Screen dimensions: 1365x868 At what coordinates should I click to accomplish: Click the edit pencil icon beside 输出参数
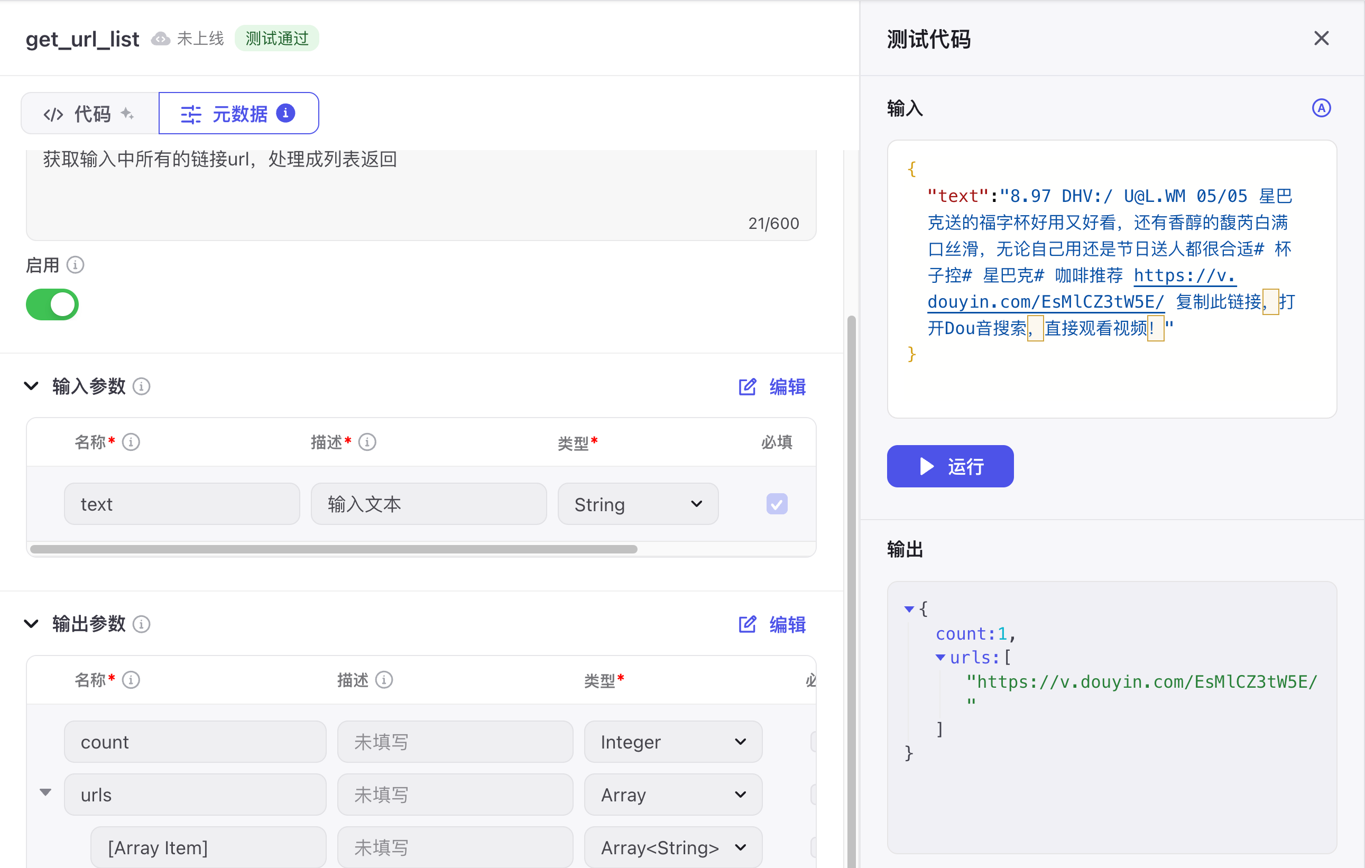click(747, 624)
